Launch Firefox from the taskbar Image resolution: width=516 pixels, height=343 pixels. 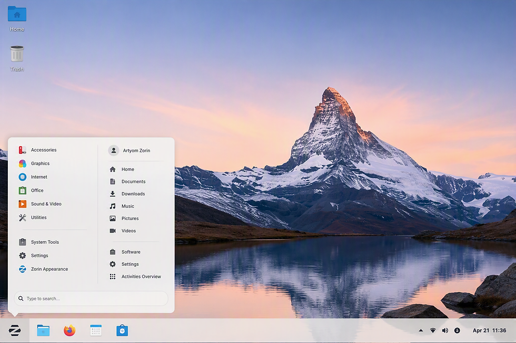tap(70, 330)
